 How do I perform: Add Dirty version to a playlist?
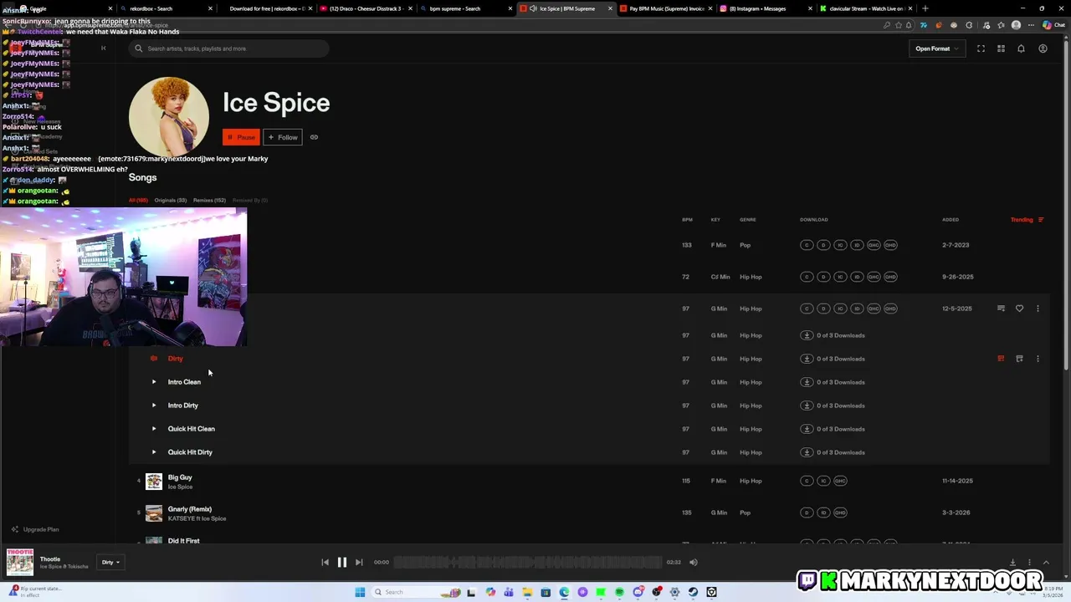(1019, 359)
